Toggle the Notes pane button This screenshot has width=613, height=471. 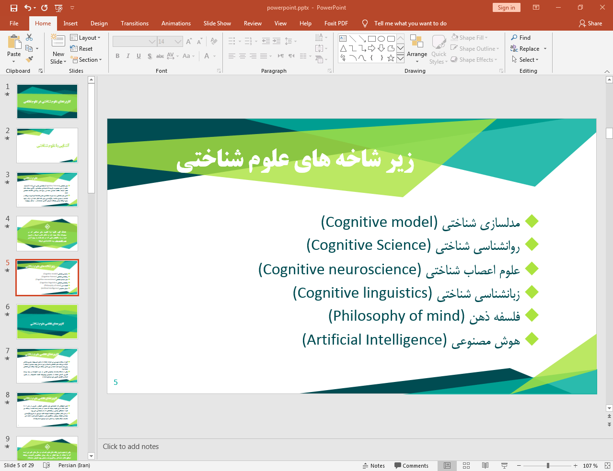tap(374, 466)
